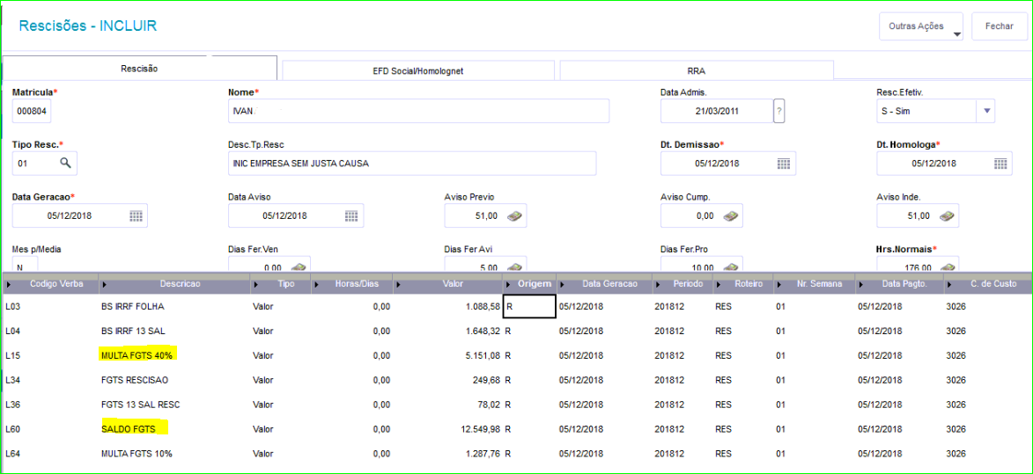Screen dimensions: 1033x474
Task: Open the Dias Fer.Pro calculator icon
Action: [x=731, y=267]
